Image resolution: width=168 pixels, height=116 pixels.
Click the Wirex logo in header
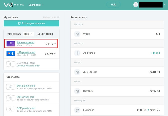(x=14, y=5)
